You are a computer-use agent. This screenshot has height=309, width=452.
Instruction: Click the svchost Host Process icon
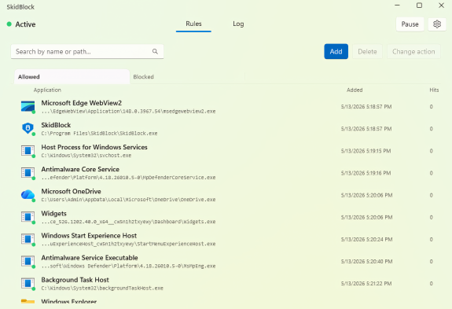point(28,151)
